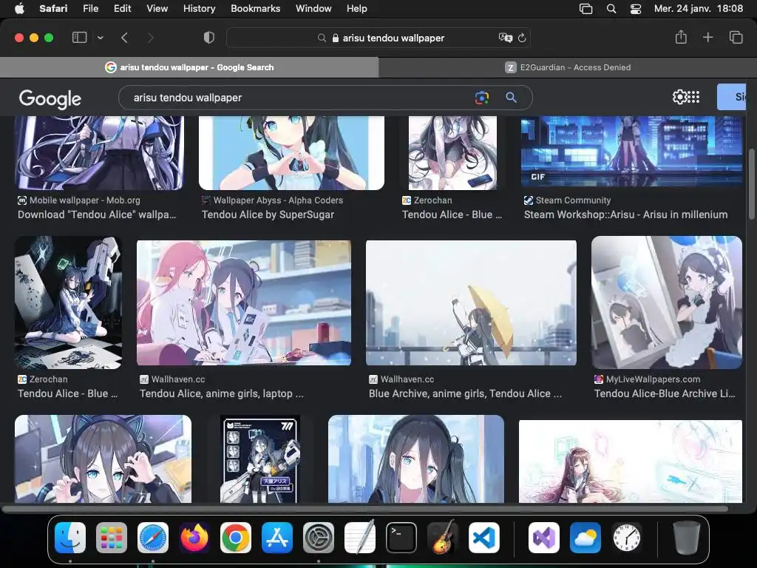
Task: Switch to E2Guardian Access Denied tab
Action: tap(568, 67)
